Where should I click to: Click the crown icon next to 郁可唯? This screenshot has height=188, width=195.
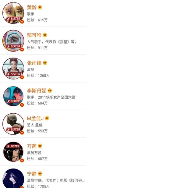point(45,35)
